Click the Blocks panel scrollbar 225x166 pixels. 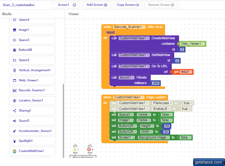pos(63,121)
